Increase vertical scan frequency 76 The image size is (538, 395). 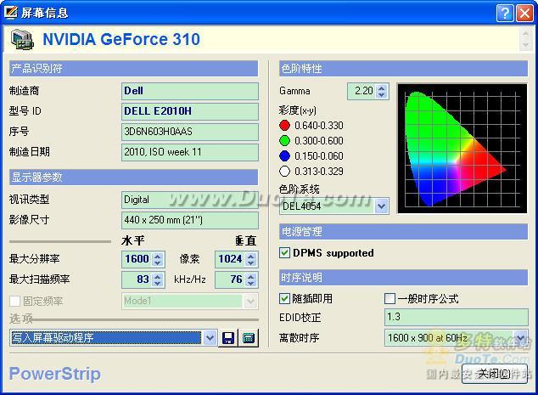click(251, 276)
